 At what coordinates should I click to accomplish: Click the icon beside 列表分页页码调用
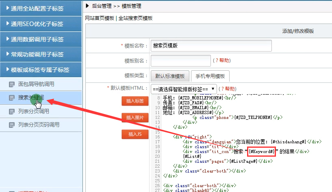(x=11, y=125)
